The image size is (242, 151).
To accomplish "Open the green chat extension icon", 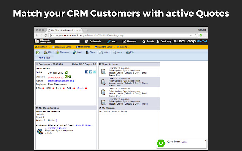I will pos(201,35).
